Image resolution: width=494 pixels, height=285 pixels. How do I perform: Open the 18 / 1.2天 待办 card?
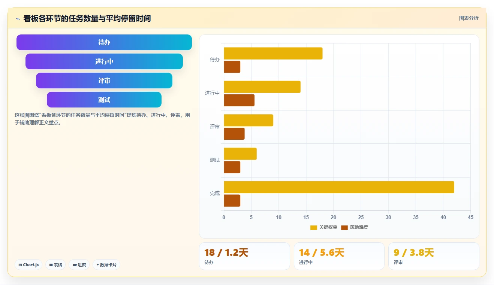coord(244,256)
